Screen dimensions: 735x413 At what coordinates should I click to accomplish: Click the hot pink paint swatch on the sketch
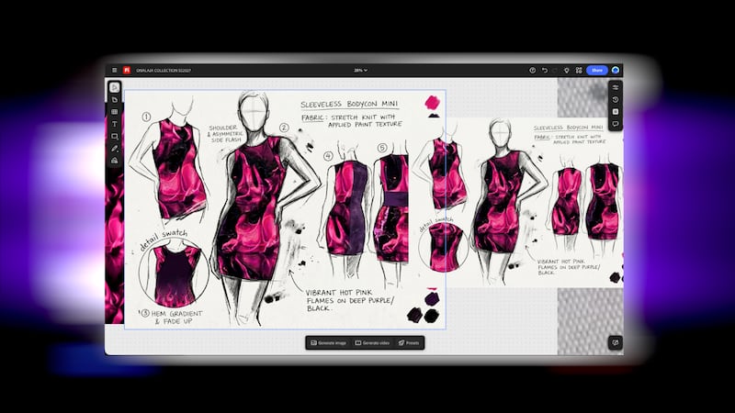pos(432,102)
